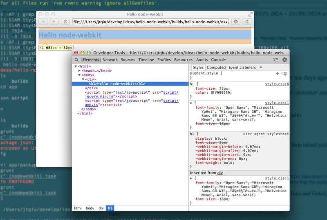Reload page using button left of address bar
Viewport: 327px width, 220px height.
tap(65, 22)
